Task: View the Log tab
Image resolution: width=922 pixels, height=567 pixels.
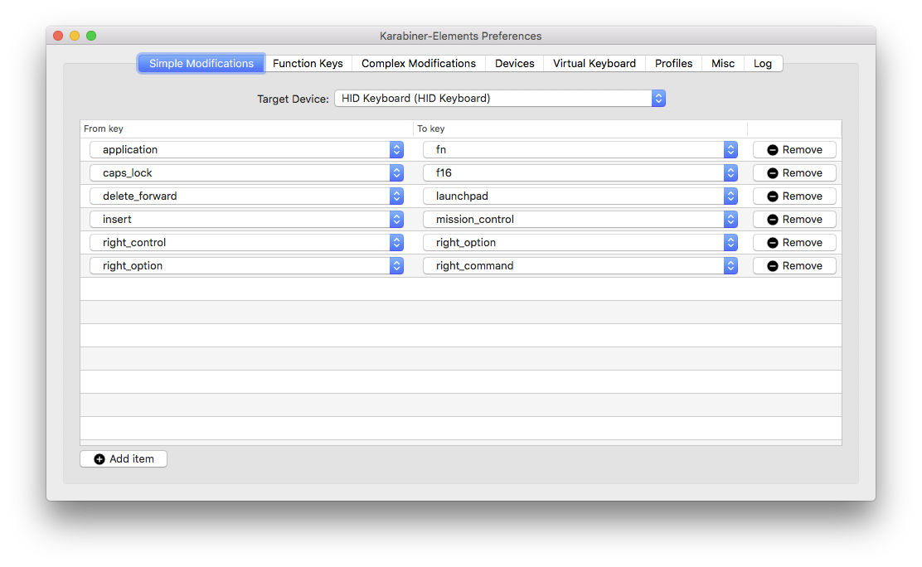Action: (763, 64)
